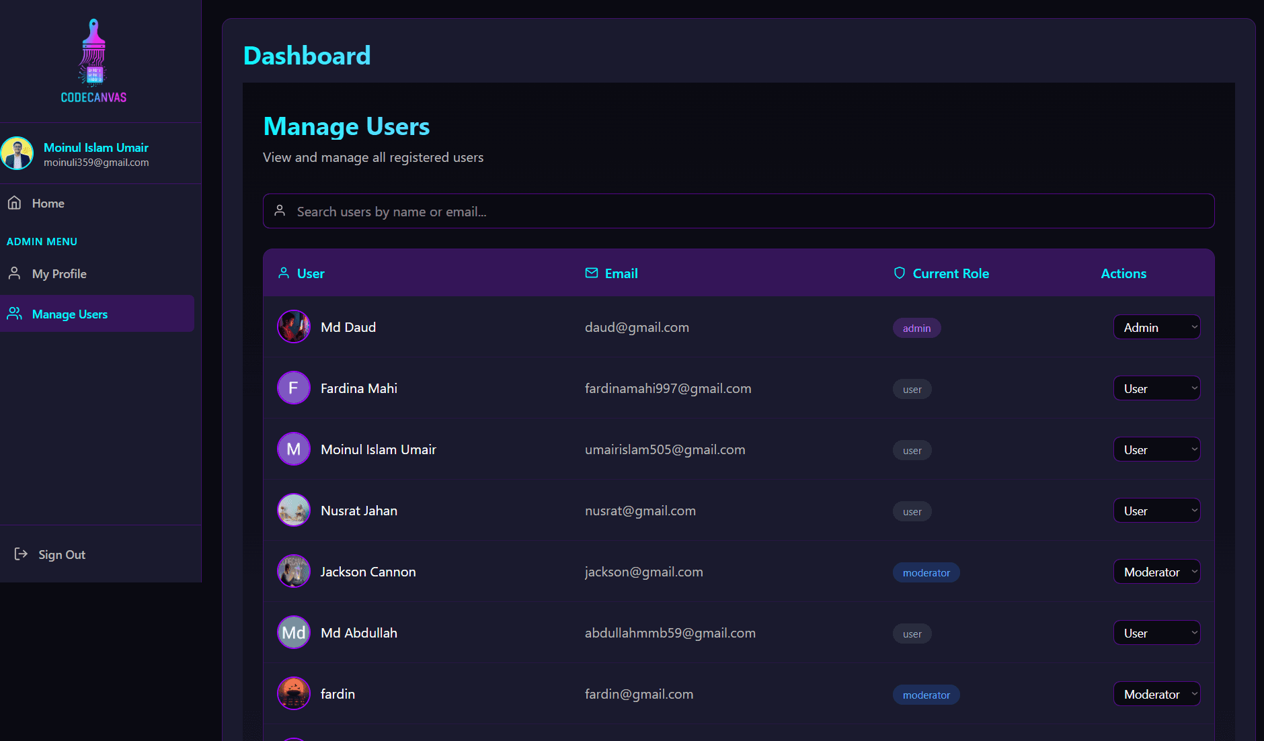Click Fardina Mahi's purple F avatar
Screen dimensions: 1264x741
point(294,388)
